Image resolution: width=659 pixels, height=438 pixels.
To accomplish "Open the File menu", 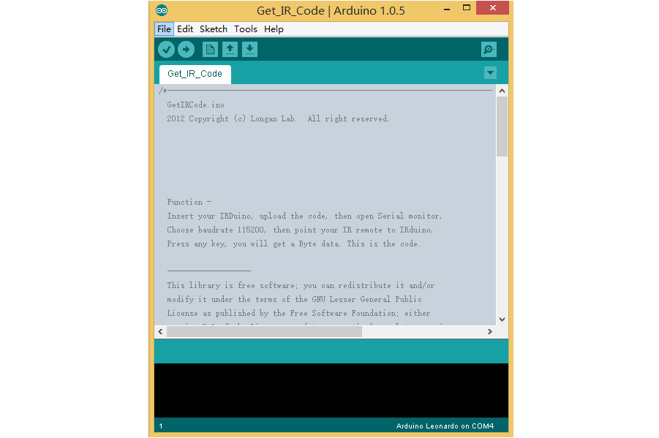I will click(x=164, y=29).
